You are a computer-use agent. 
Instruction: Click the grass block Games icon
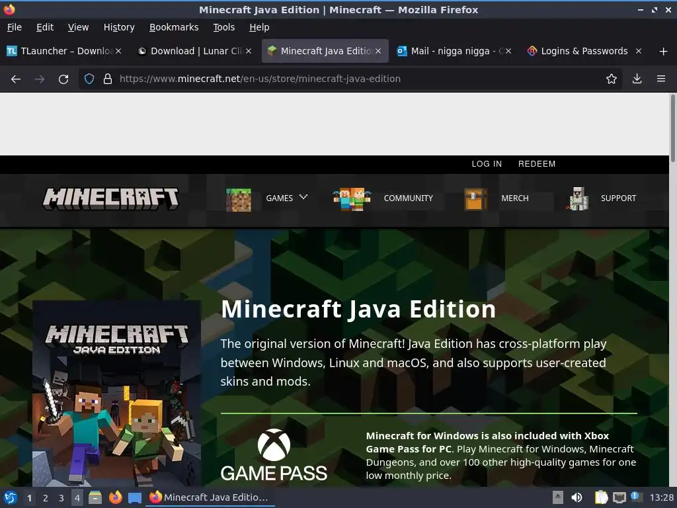point(238,200)
